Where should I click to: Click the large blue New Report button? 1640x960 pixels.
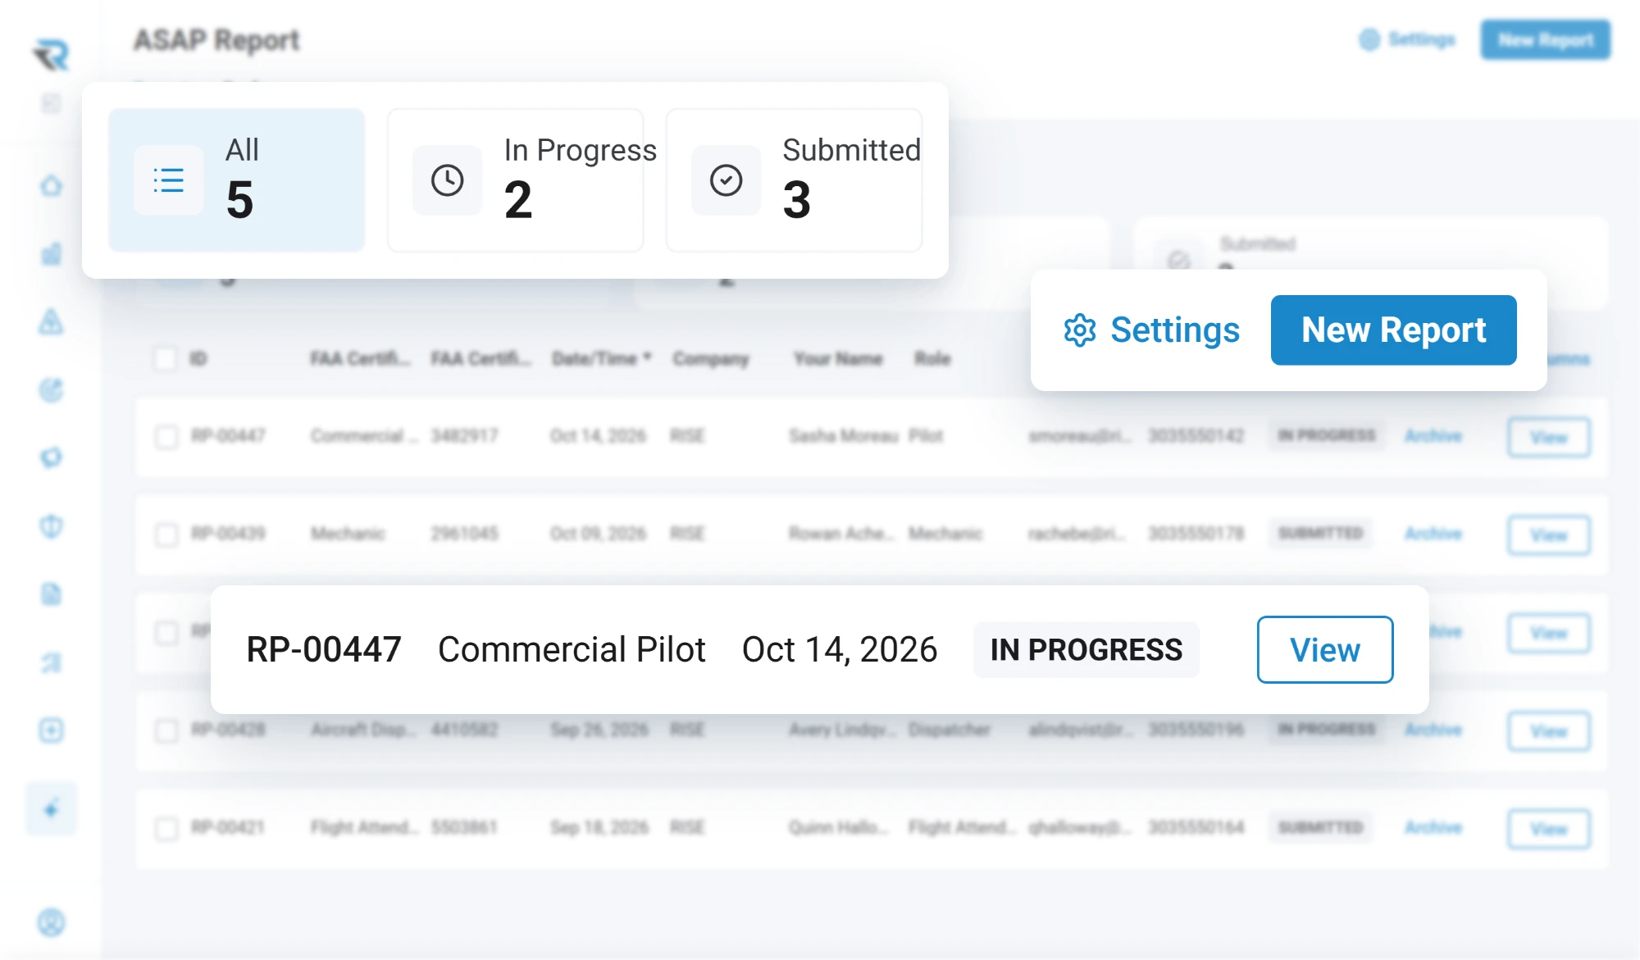coord(1393,330)
